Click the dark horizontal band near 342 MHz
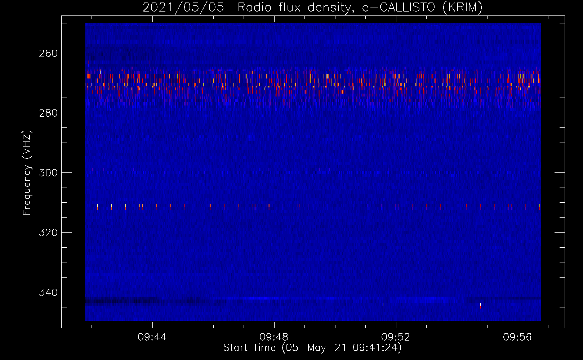The height and width of the screenshot is (360, 583). (x=313, y=300)
